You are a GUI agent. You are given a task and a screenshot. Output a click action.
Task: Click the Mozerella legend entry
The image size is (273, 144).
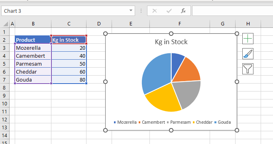125,122
